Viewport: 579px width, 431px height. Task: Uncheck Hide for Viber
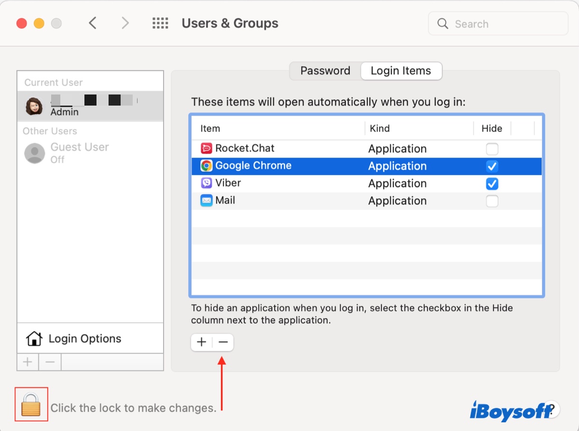tap(492, 184)
